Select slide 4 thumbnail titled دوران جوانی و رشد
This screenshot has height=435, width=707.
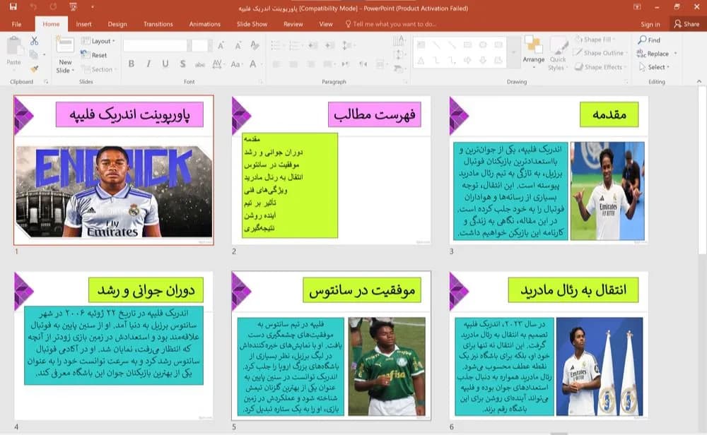coord(114,346)
